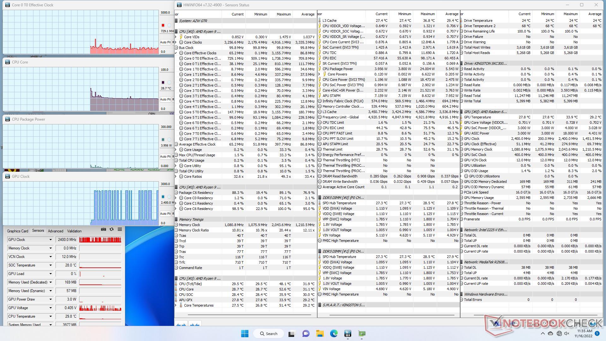
Task: Open network settings from tray globe icon
Action: [x=559, y=333]
